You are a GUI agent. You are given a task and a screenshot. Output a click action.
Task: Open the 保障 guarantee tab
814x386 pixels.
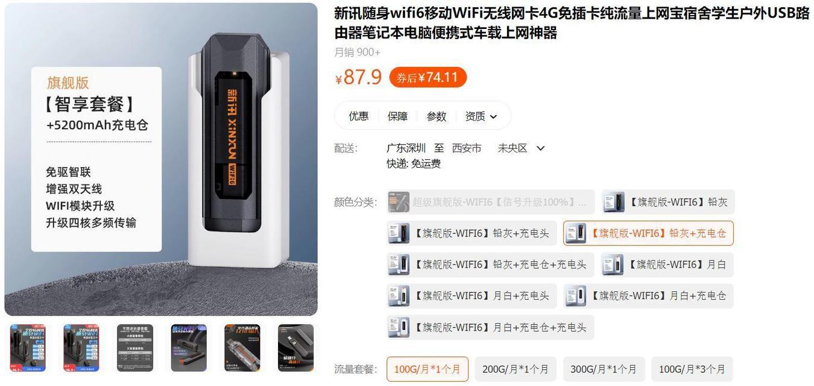(397, 116)
